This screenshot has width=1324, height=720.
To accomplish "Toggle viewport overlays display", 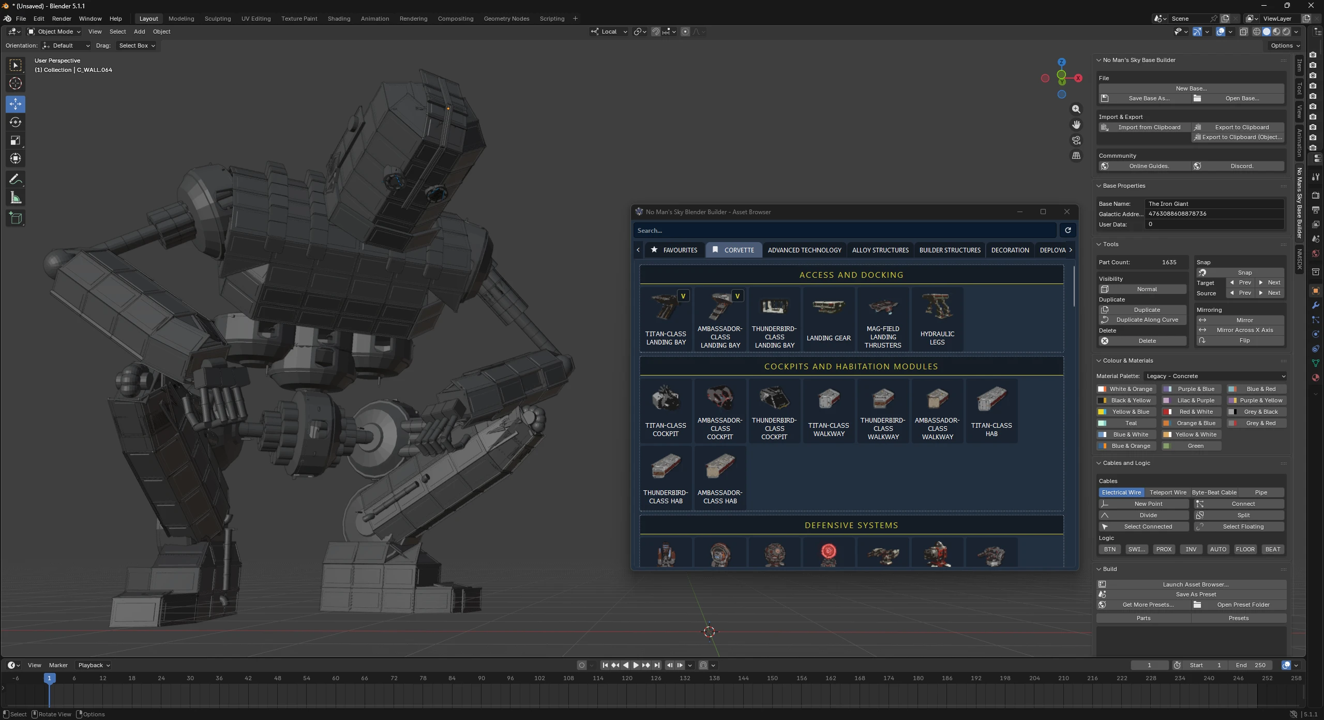I will click(x=1221, y=32).
